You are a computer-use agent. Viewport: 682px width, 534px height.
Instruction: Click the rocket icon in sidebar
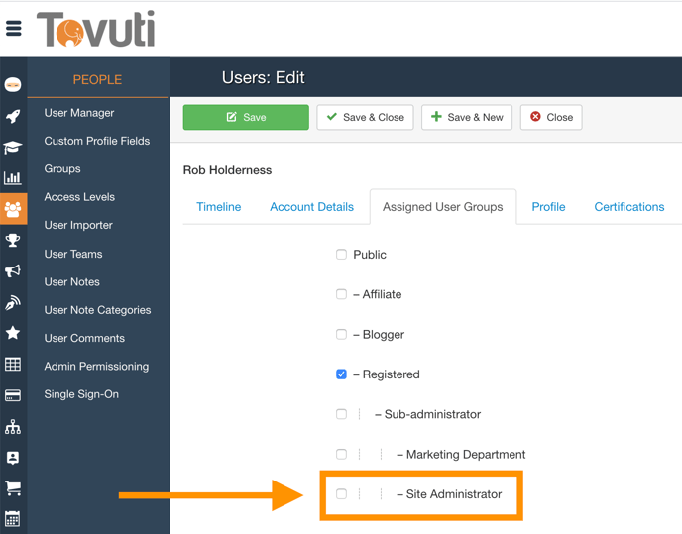[13, 116]
